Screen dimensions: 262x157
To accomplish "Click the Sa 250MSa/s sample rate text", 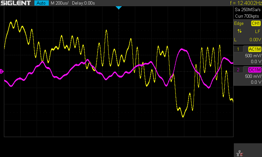I will [248, 10].
